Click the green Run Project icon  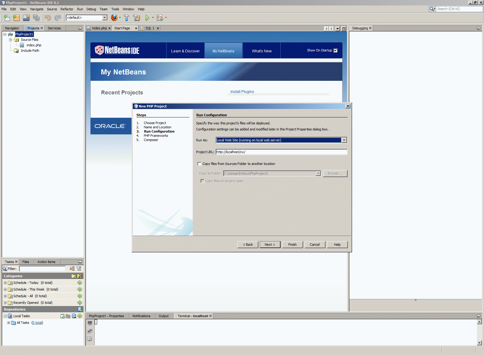pyautogui.click(x=147, y=18)
